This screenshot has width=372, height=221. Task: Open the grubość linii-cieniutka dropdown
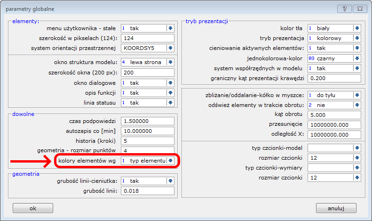170,181
